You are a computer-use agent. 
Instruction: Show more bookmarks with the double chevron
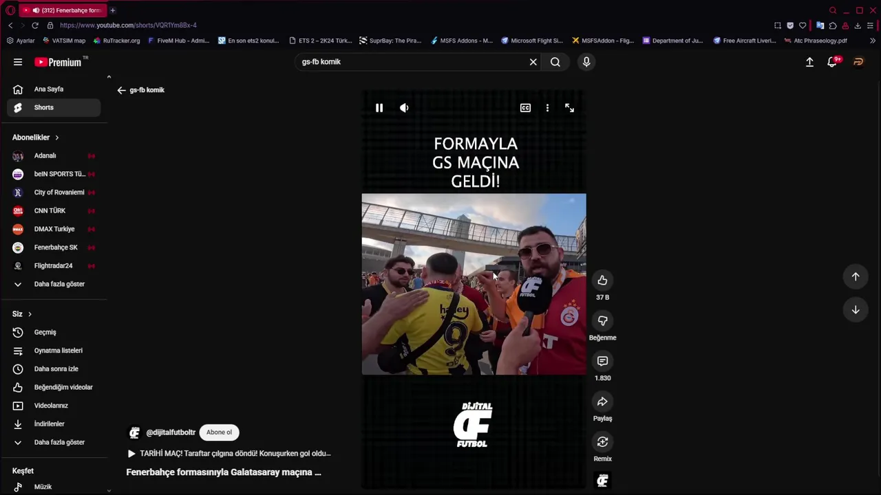[x=873, y=41]
